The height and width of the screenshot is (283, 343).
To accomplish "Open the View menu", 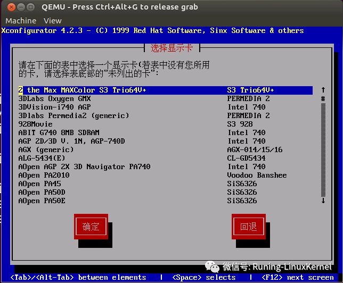I will [53, 21].
